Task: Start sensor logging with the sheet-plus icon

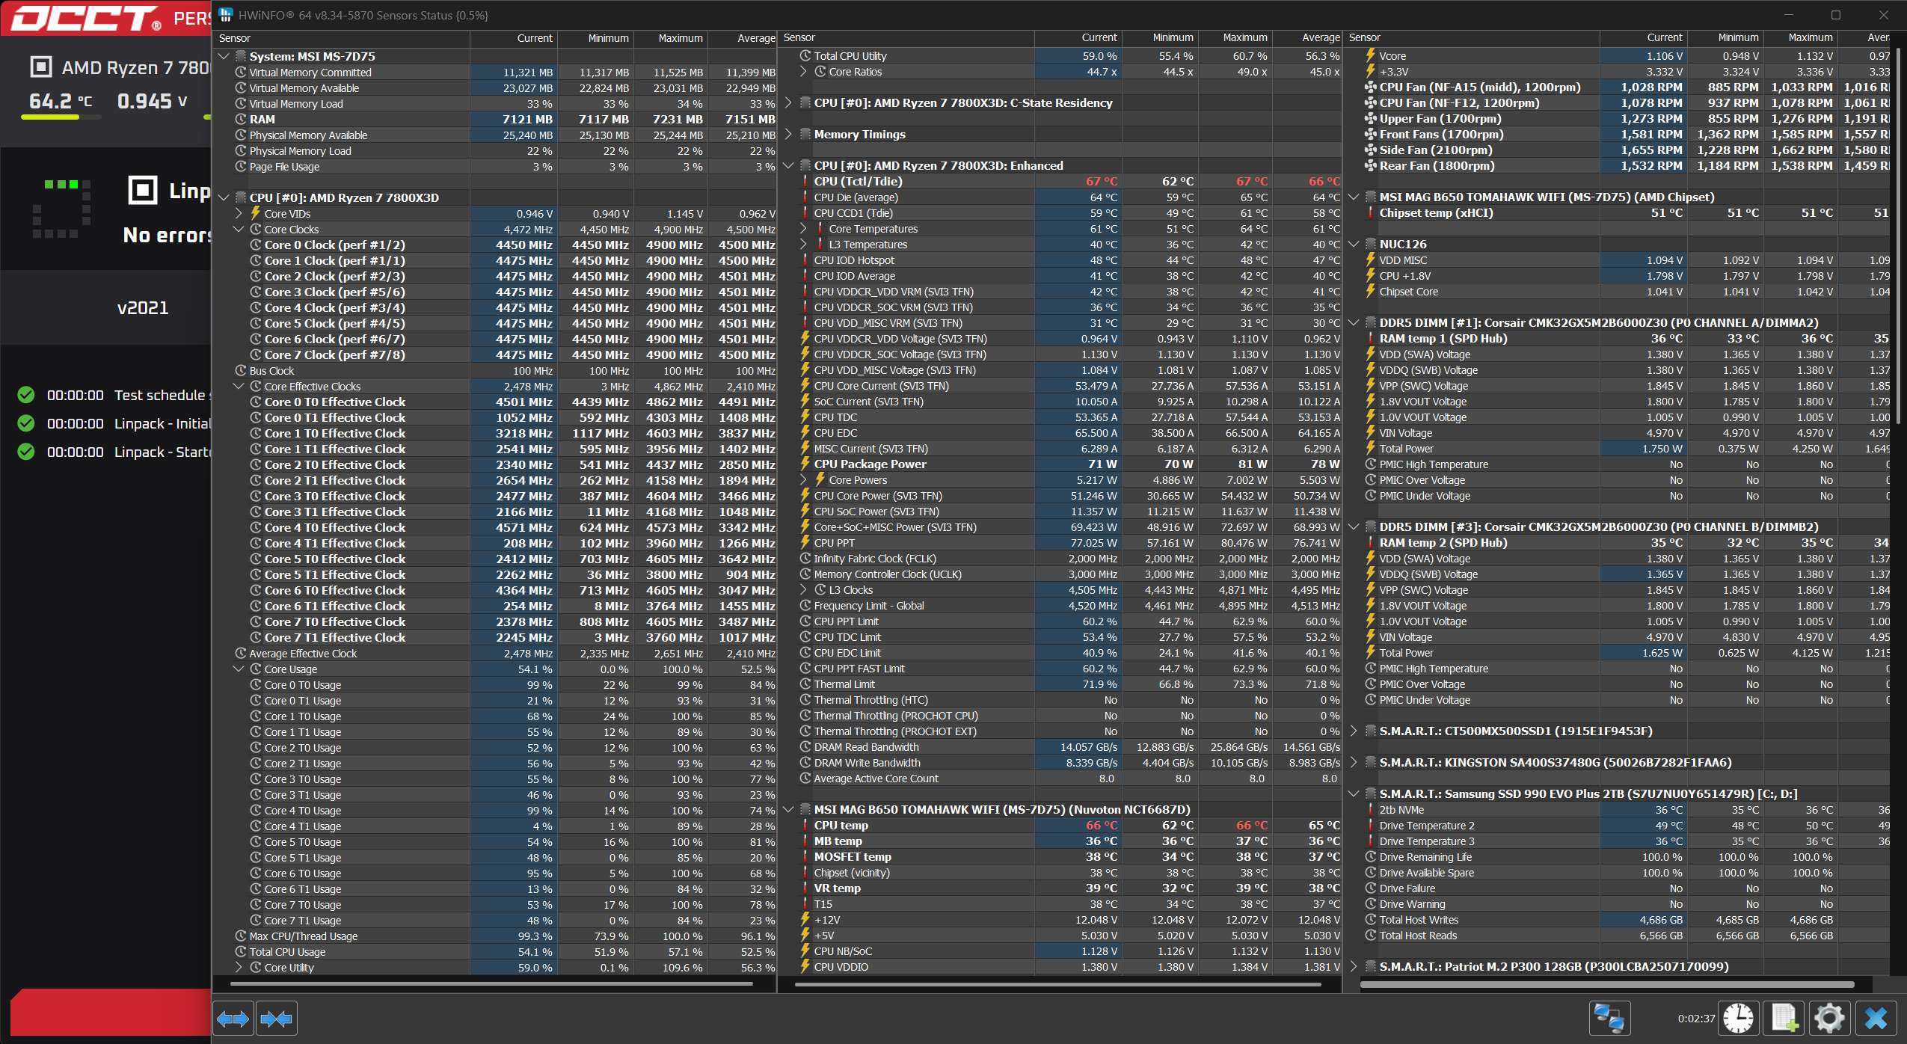Action: 1784,1019
